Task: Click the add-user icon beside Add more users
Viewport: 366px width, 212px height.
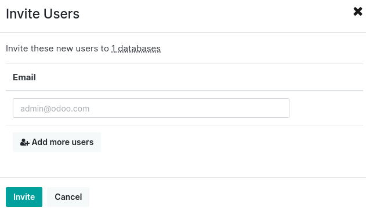Action: point(25,142)
